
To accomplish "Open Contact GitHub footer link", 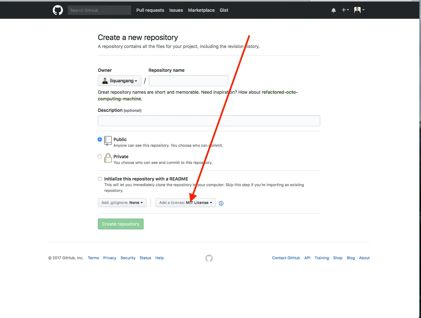I will point(286,258).
